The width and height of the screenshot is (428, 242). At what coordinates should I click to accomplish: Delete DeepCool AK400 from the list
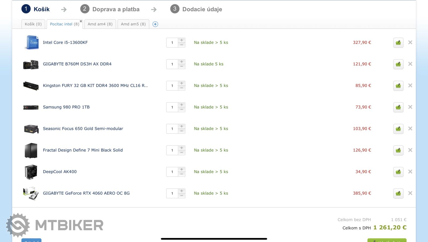tap(410, 172)
